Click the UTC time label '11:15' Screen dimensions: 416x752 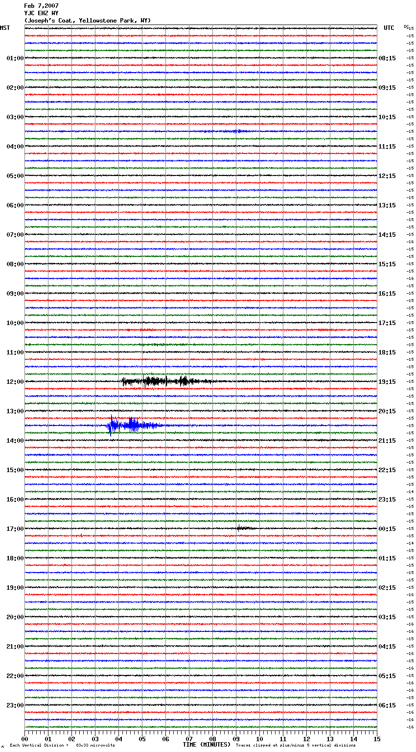[x=387, y=147]
